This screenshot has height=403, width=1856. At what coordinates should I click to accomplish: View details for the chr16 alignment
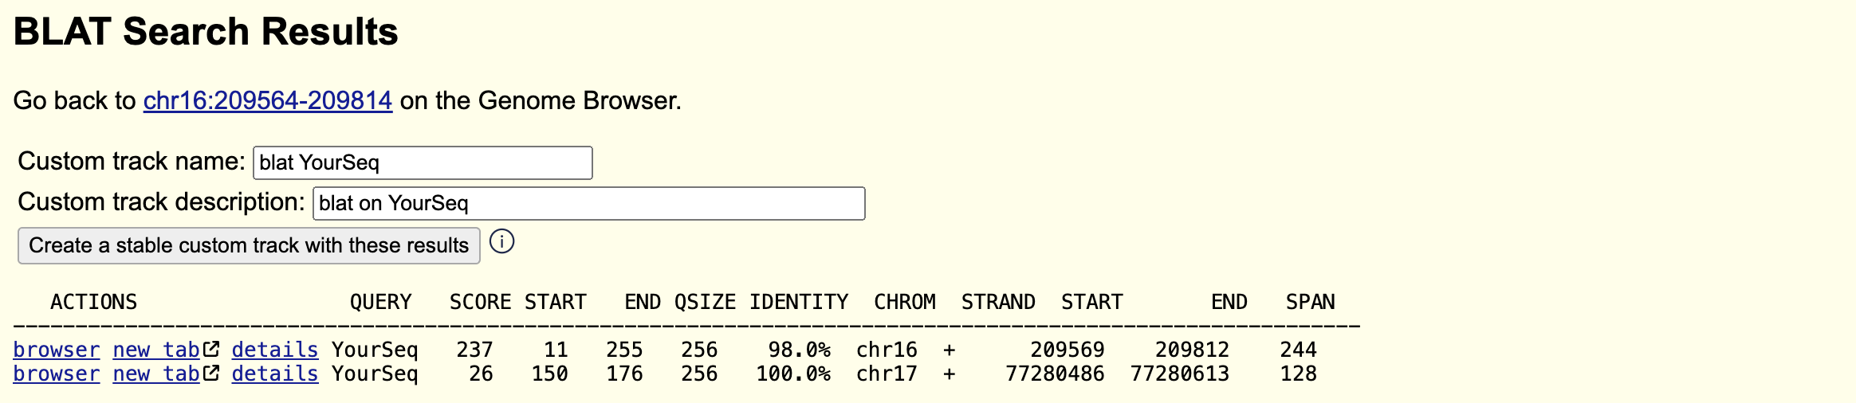point(275,350)
